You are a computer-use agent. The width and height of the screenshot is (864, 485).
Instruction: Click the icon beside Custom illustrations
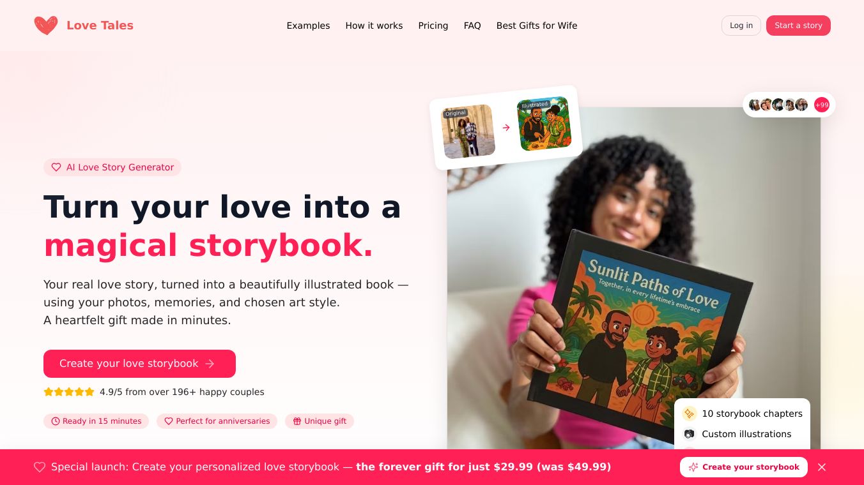689,434
